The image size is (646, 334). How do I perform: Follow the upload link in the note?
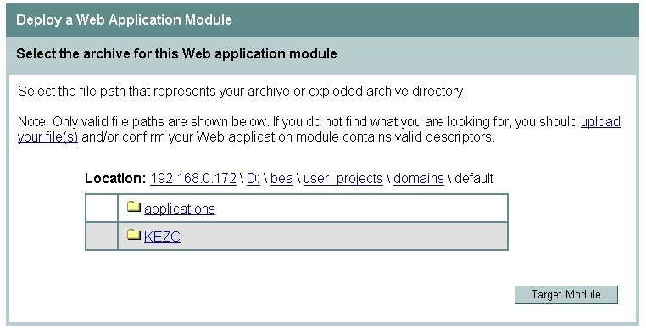(600, 121)
